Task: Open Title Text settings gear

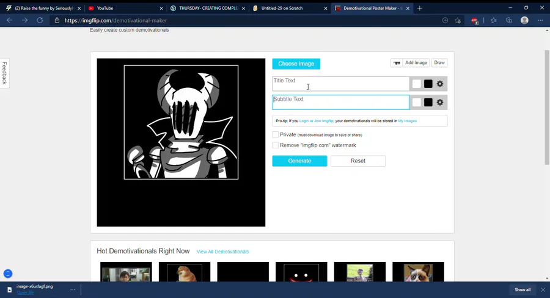Action: 440,84
